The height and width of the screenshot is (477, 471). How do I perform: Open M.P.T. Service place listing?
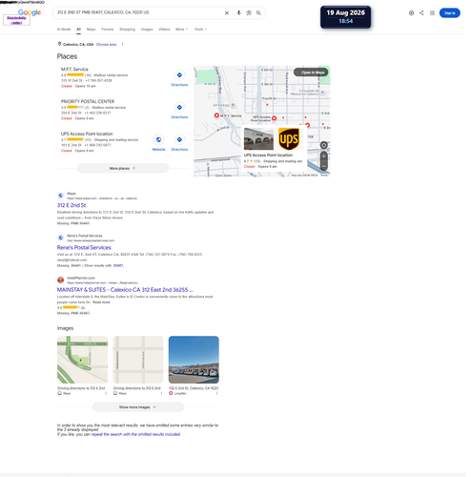pos(75,70)
